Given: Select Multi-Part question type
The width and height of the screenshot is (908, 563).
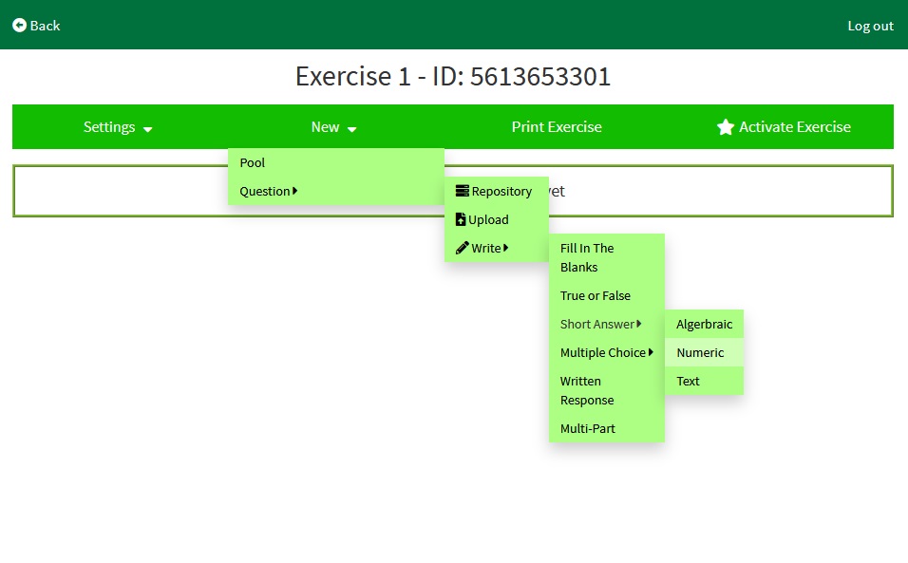Looking at the screenshot, I should tap(588, 428).
